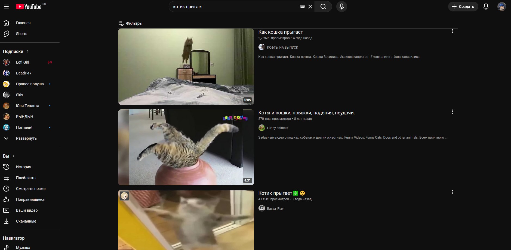The height and width of the screenshot is (250, 511).
Task: Open options for 'Котик прыгает' video
Action: [453, 192]
